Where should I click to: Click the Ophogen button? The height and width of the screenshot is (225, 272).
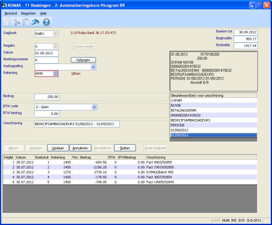83,60
